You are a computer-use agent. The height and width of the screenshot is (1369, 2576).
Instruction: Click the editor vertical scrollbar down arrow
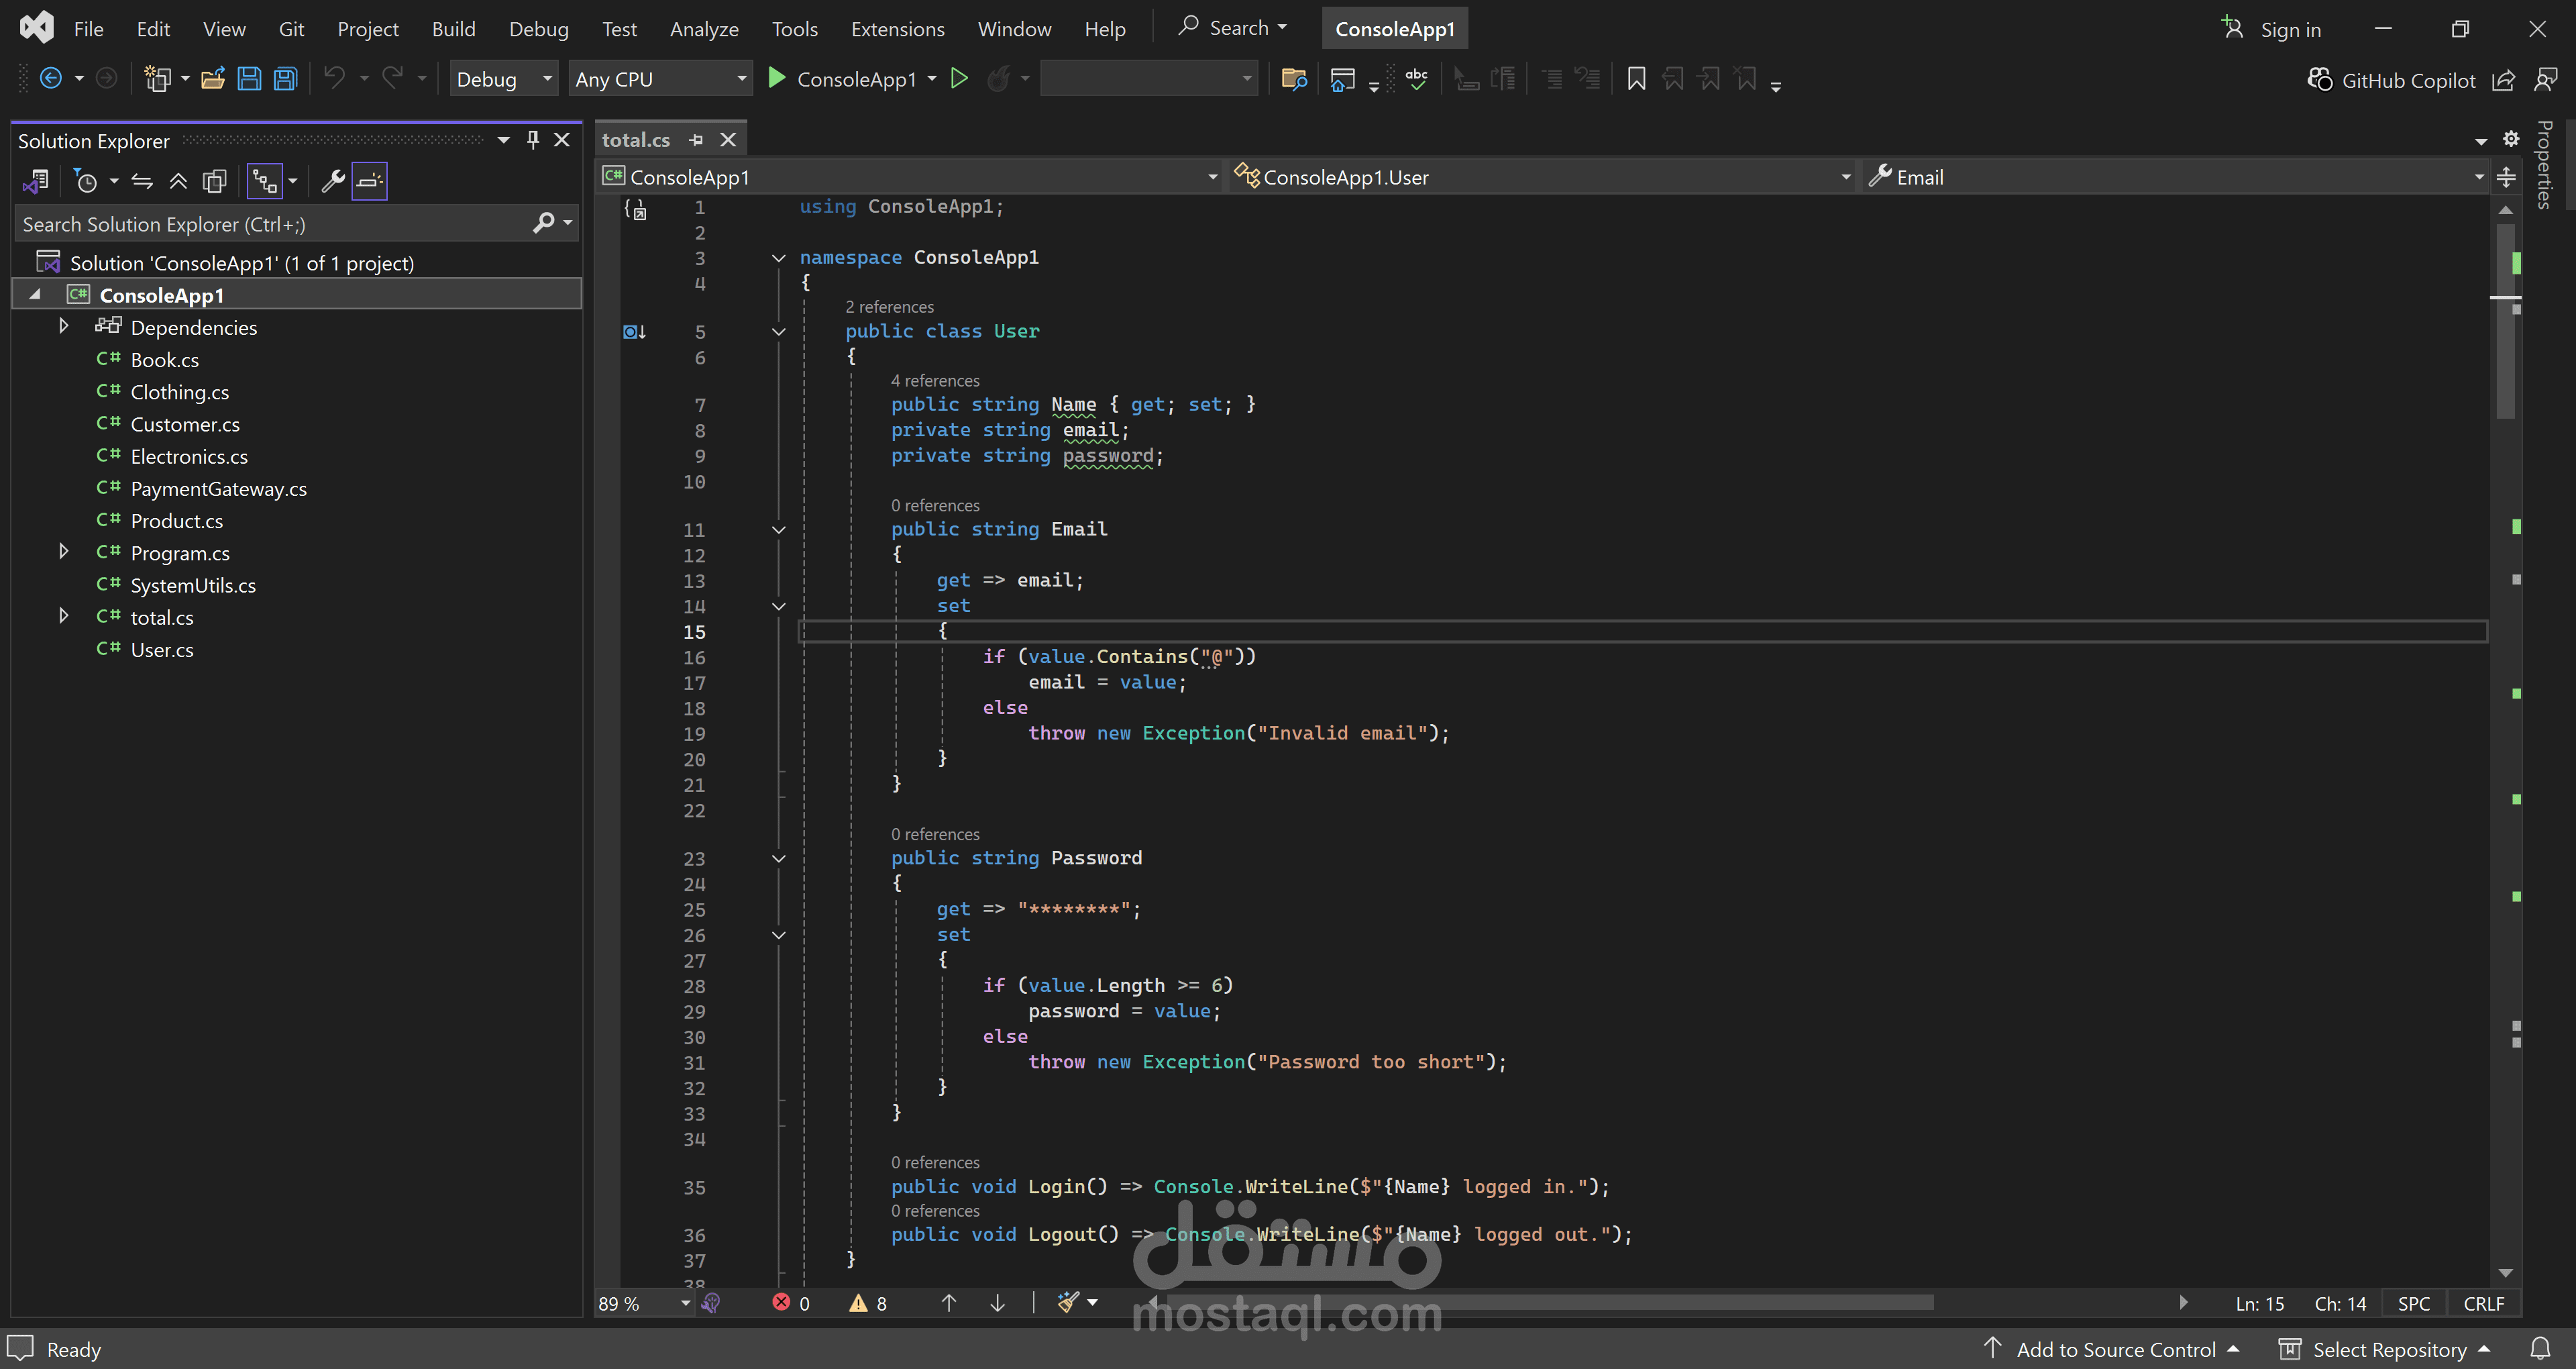[x=2505, y=1273]
